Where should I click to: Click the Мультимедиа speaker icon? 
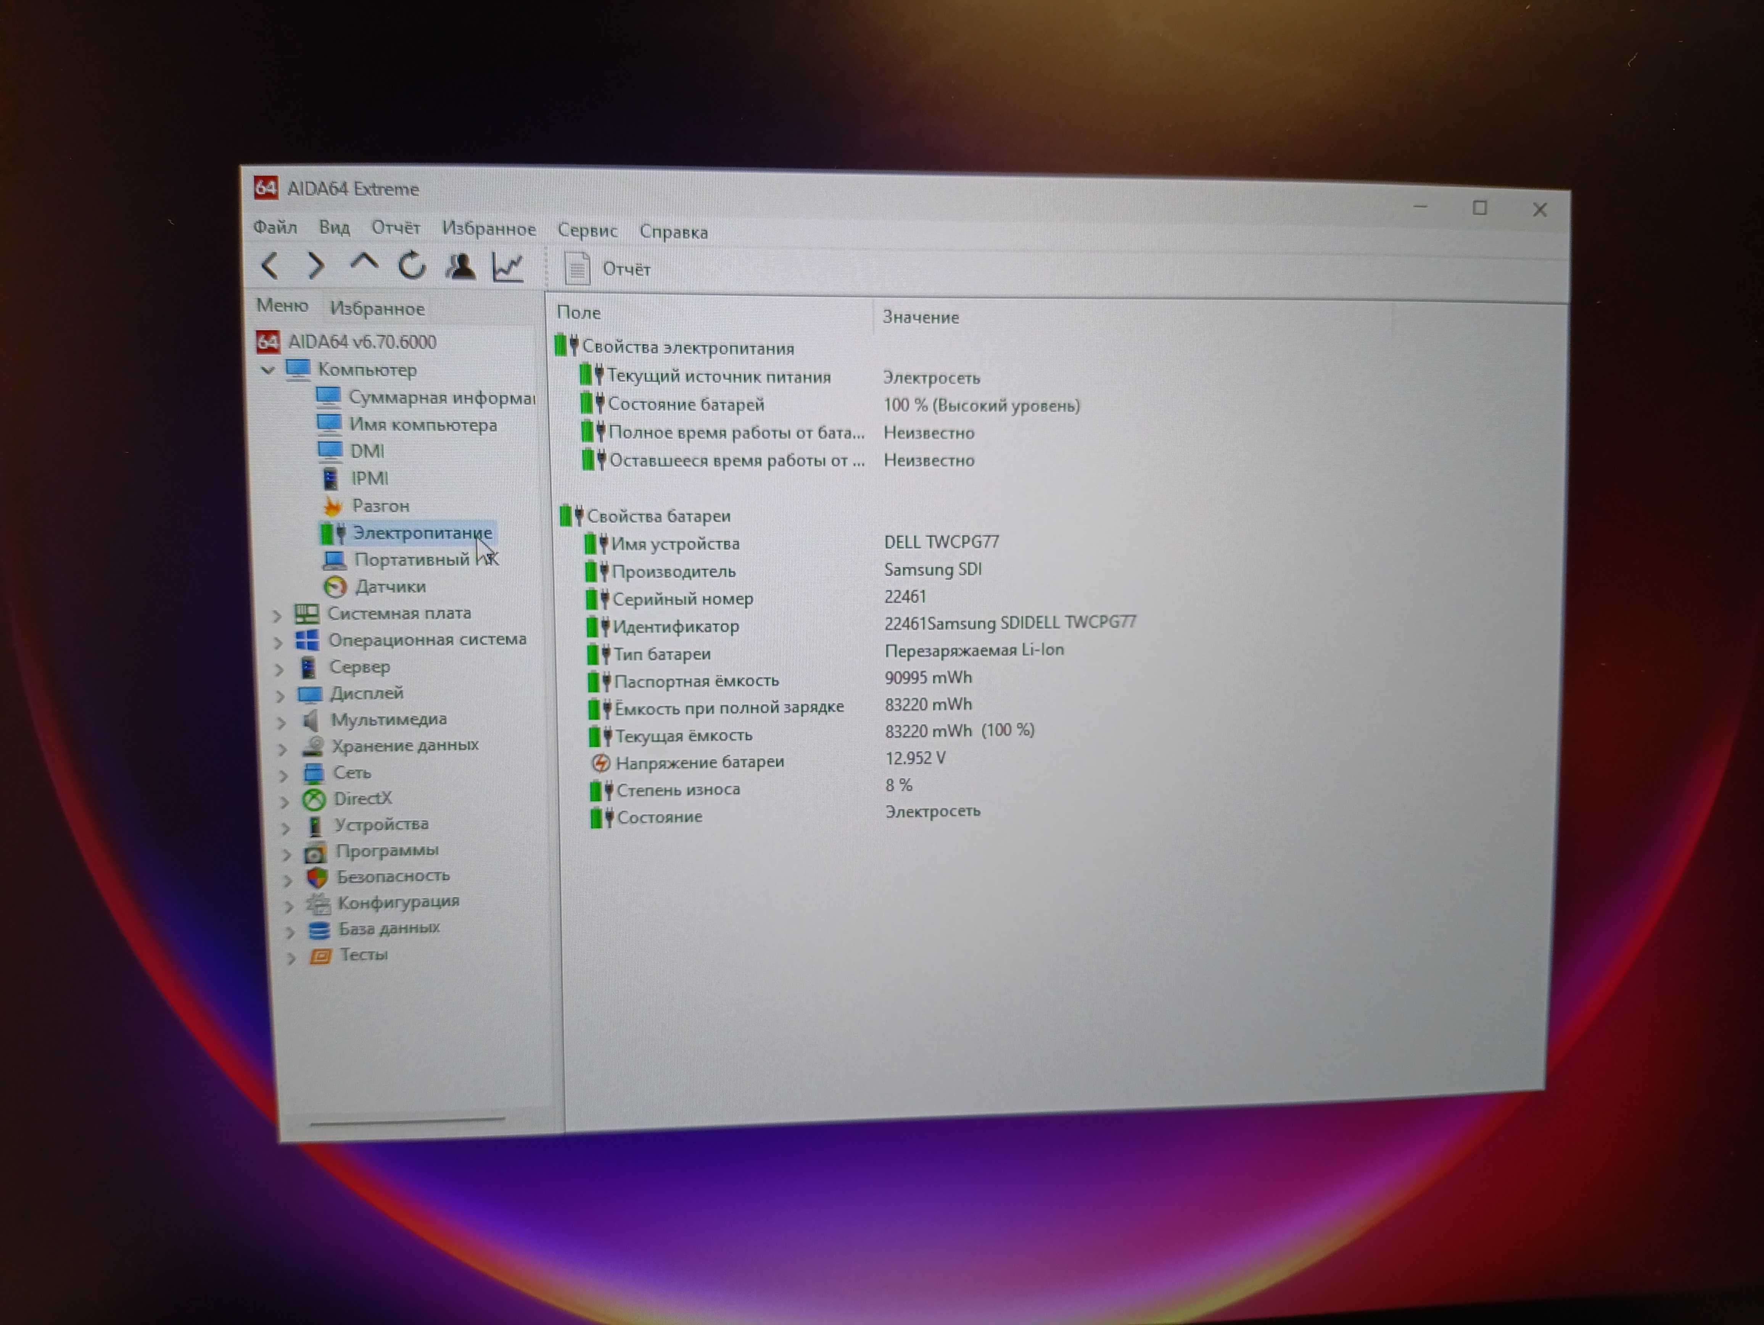click(x=311, y=721)
